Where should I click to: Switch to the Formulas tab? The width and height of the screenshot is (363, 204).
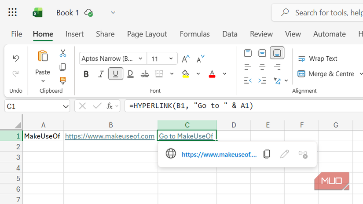(x=194, y=34)
